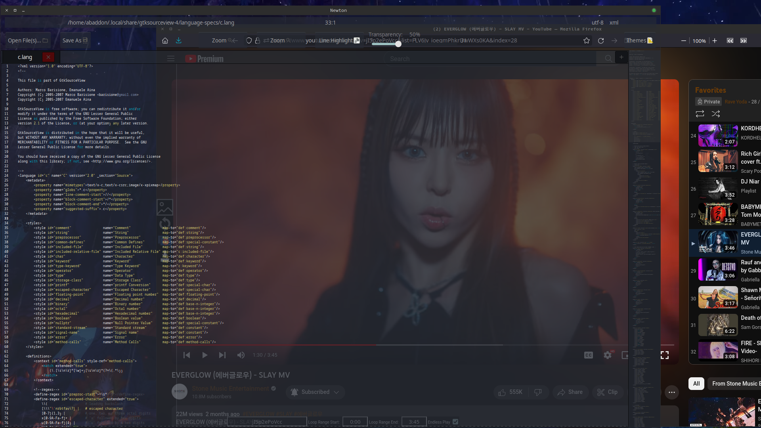Skip to next video in player

pyautogui.click(x=222, y=355)
